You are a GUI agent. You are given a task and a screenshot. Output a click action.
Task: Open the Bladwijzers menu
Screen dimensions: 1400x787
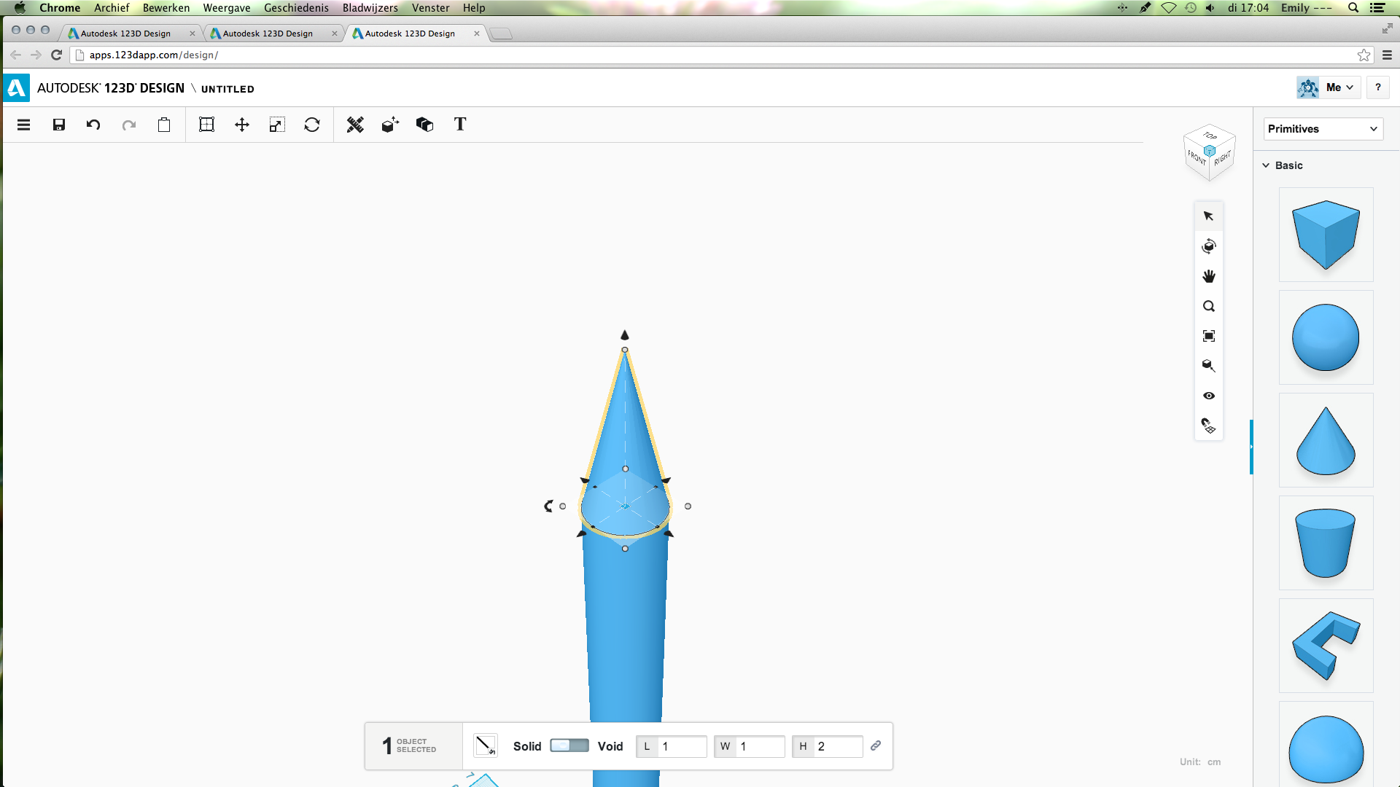370,8
